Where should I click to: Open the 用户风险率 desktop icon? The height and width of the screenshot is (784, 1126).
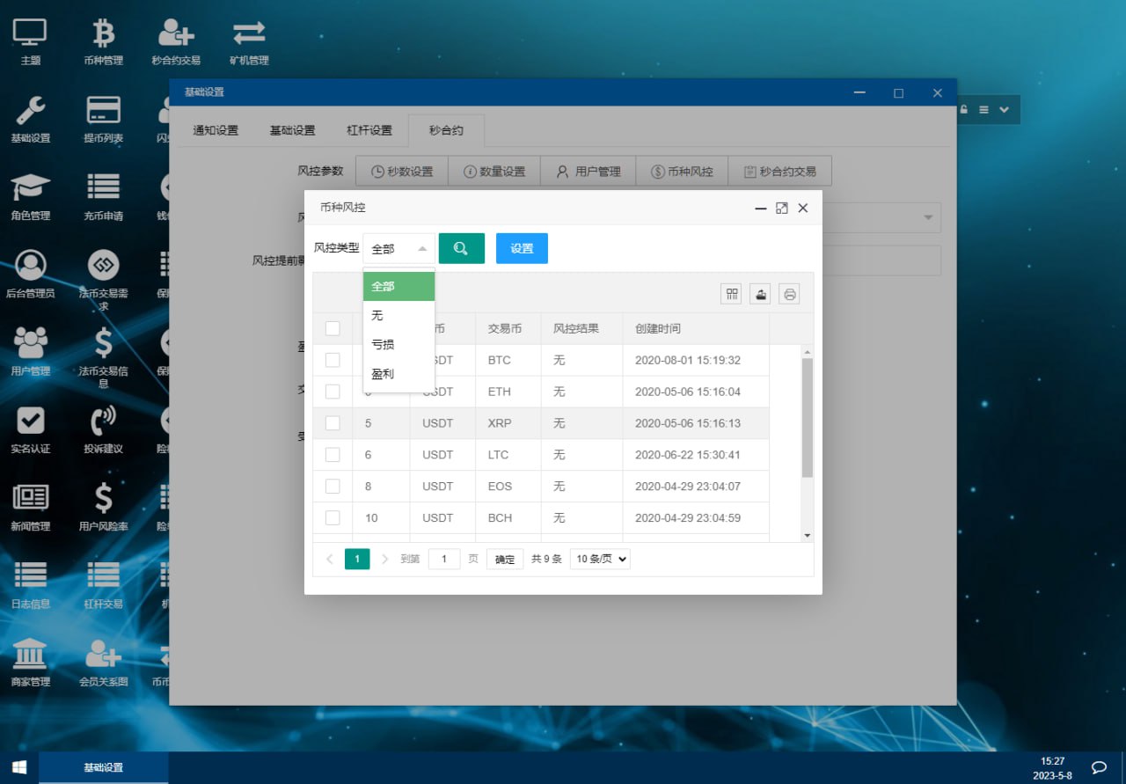tap(104, 507)
